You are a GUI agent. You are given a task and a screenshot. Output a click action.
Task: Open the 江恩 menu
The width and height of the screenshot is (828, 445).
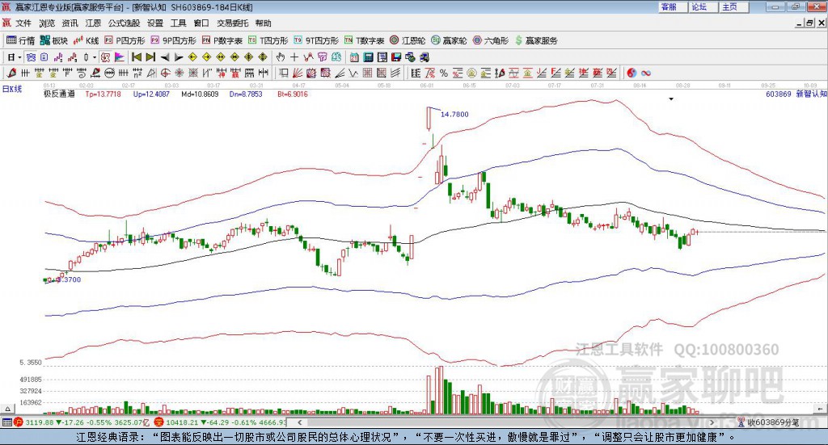tap(93, 23)
